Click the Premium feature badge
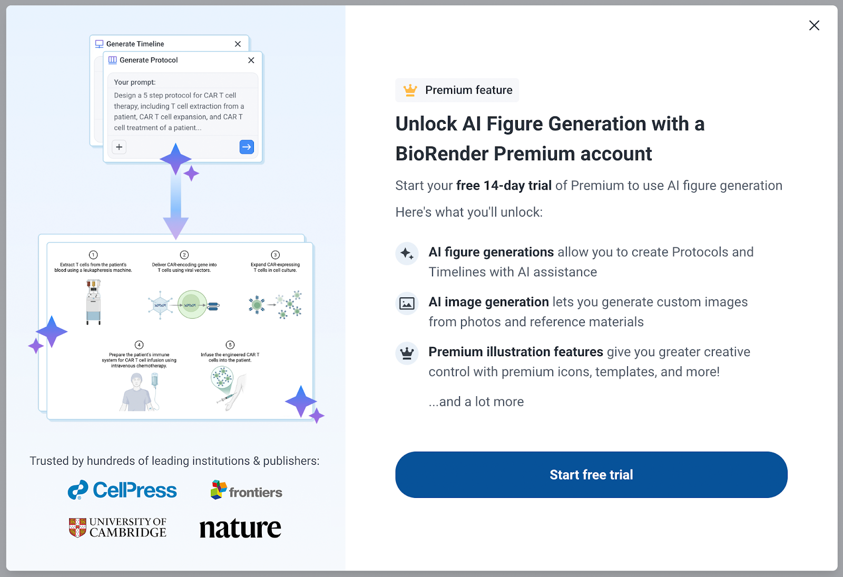The width and height of the screenshot is (843, 577). click(457, 90)
